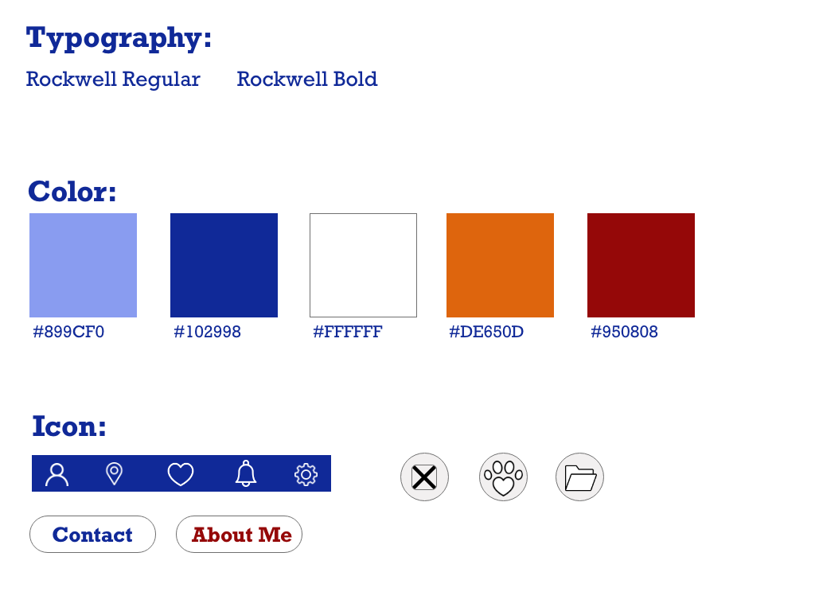Click the circular X close icon
This screenshot has height=611, width=815.
(424, 477)
